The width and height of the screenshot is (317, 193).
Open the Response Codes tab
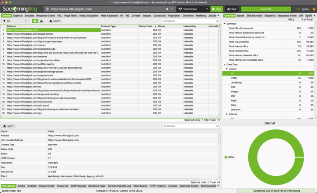45,15
